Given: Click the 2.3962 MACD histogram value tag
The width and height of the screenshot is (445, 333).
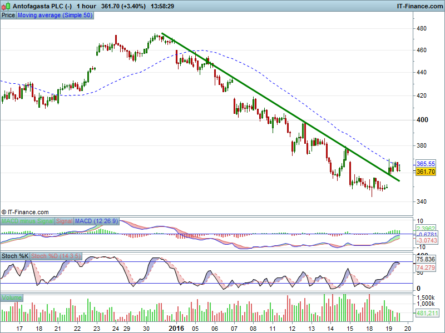Looking at the screenshot, I should pos(426,228).
